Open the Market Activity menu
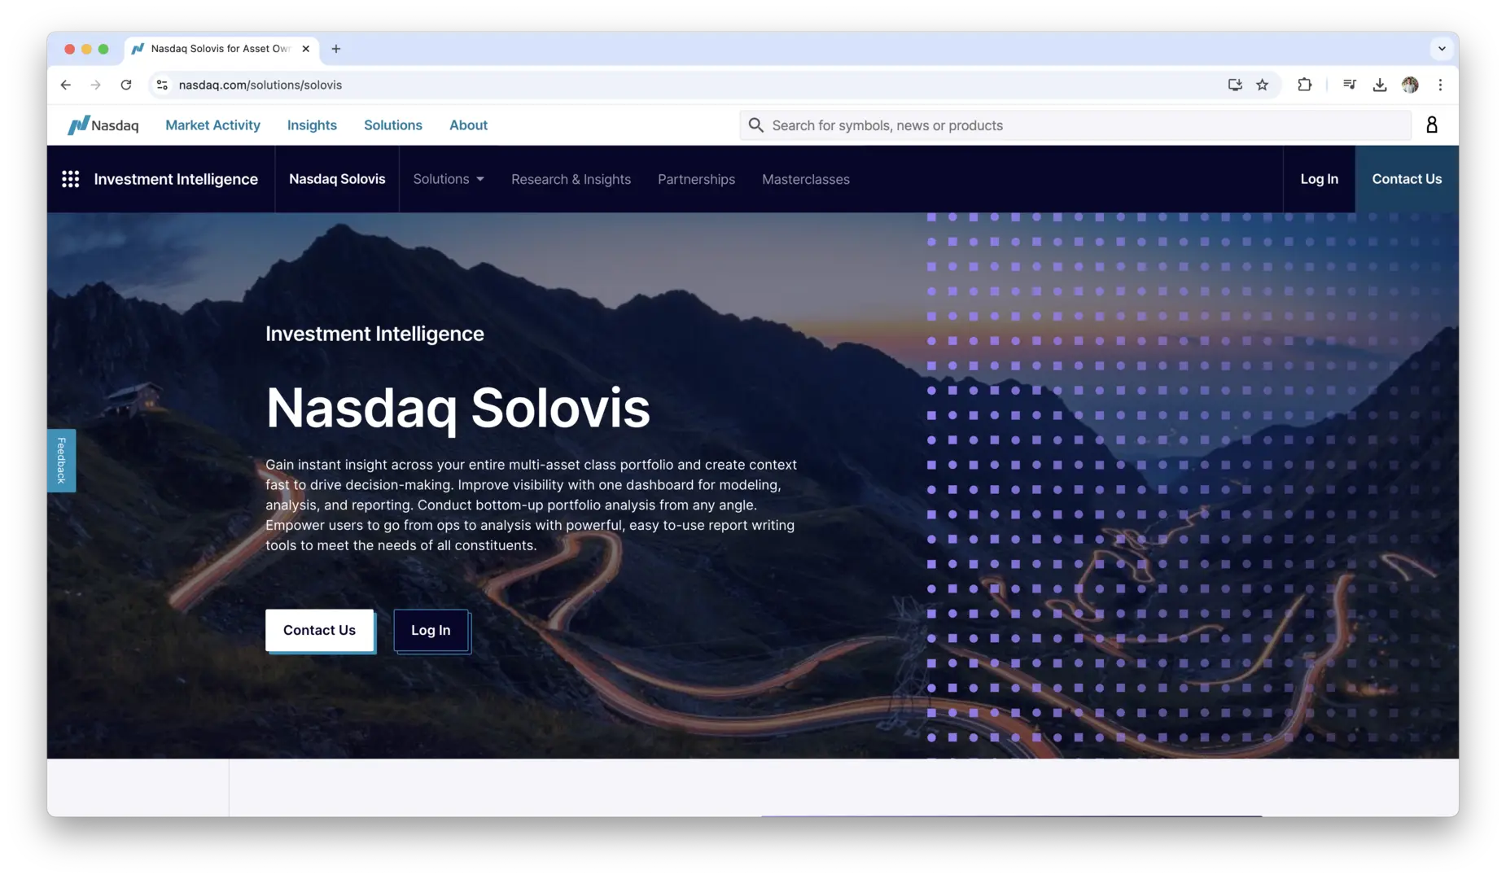Screen dimensions: 1506x879 [212, 125]
